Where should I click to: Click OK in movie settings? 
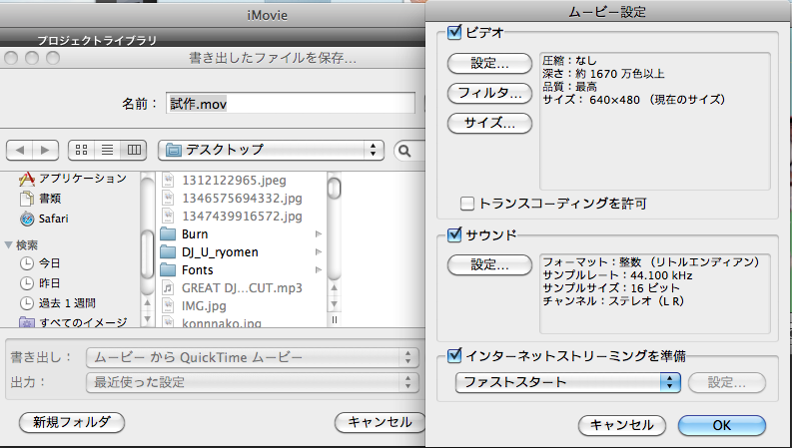tap(721, 425)
